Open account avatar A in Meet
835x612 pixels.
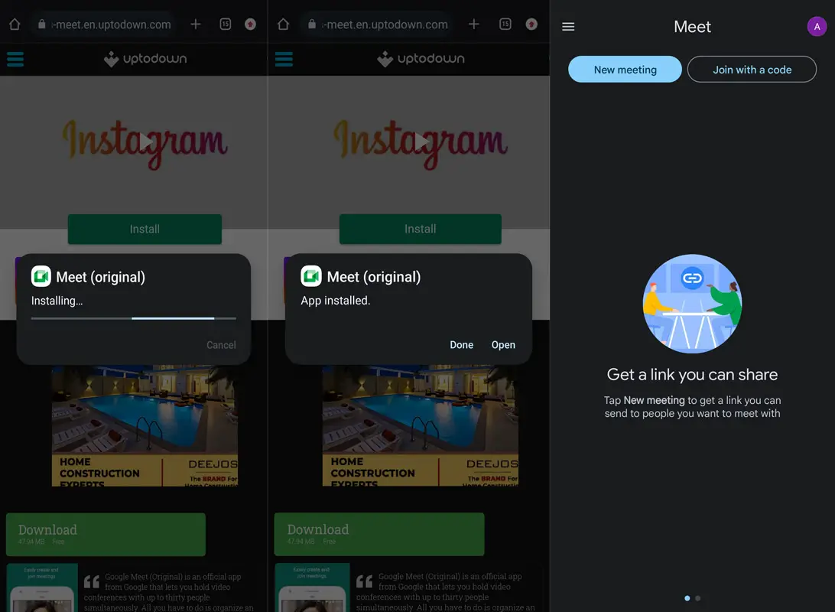[817, 26]
